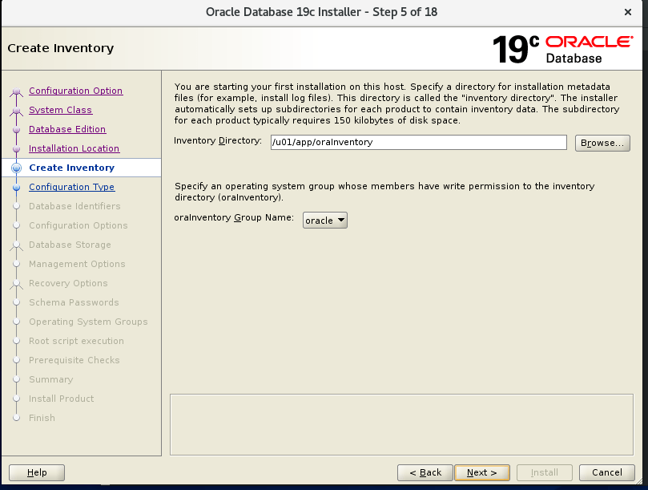Screen dimensions: 648x490
Task: Click the Help button
Action: [x=37, y=472]
